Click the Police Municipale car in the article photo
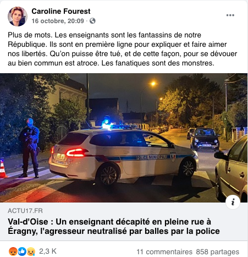The height and width of the screenshot is (257, 248). click(124, 156)
